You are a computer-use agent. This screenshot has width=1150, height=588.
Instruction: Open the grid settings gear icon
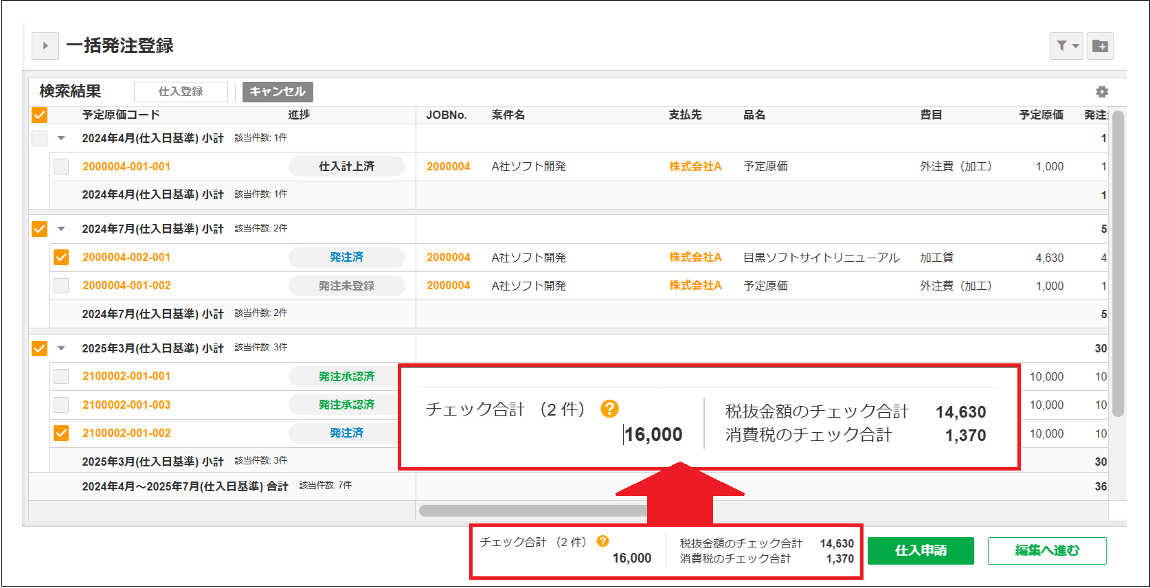click(x=1102, y=91)
